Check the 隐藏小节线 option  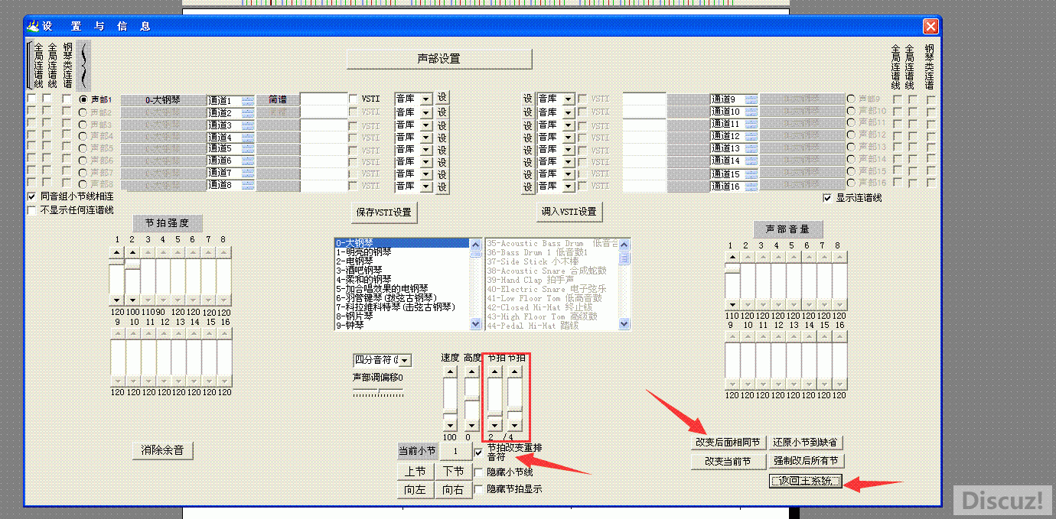(479, 472)
